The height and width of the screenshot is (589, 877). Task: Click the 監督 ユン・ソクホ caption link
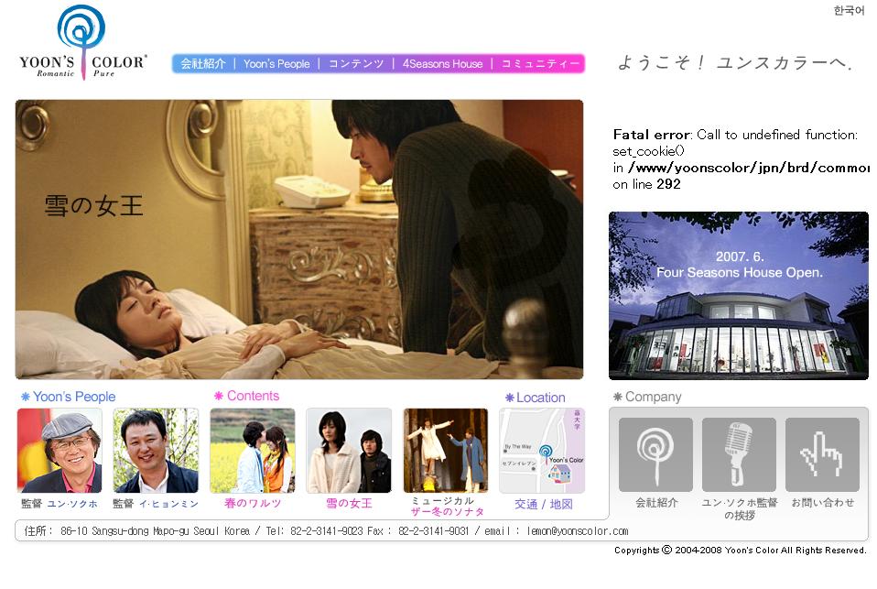coord(60,504)
